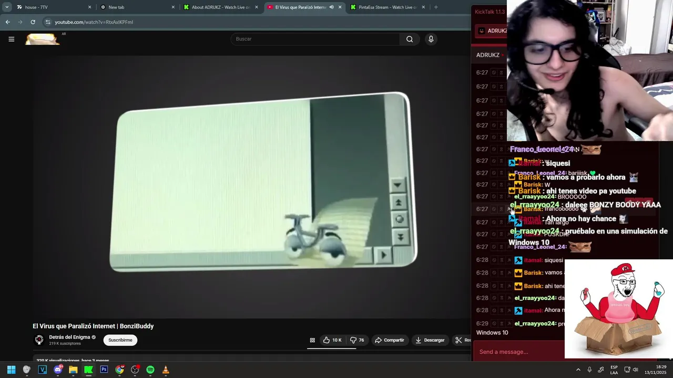This screenshot has width=673, height=378.
Task: Open the tab search dropdown arrow
Action: point(7,7)
